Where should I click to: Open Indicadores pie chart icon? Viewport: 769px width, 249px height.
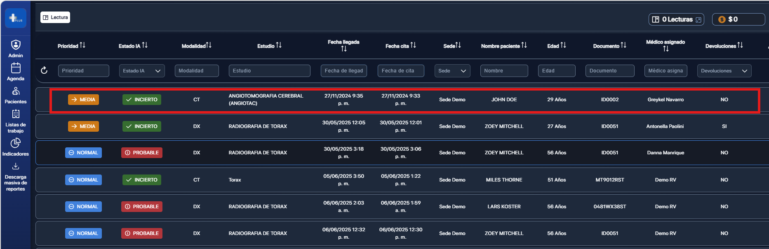tap(16, 143)
